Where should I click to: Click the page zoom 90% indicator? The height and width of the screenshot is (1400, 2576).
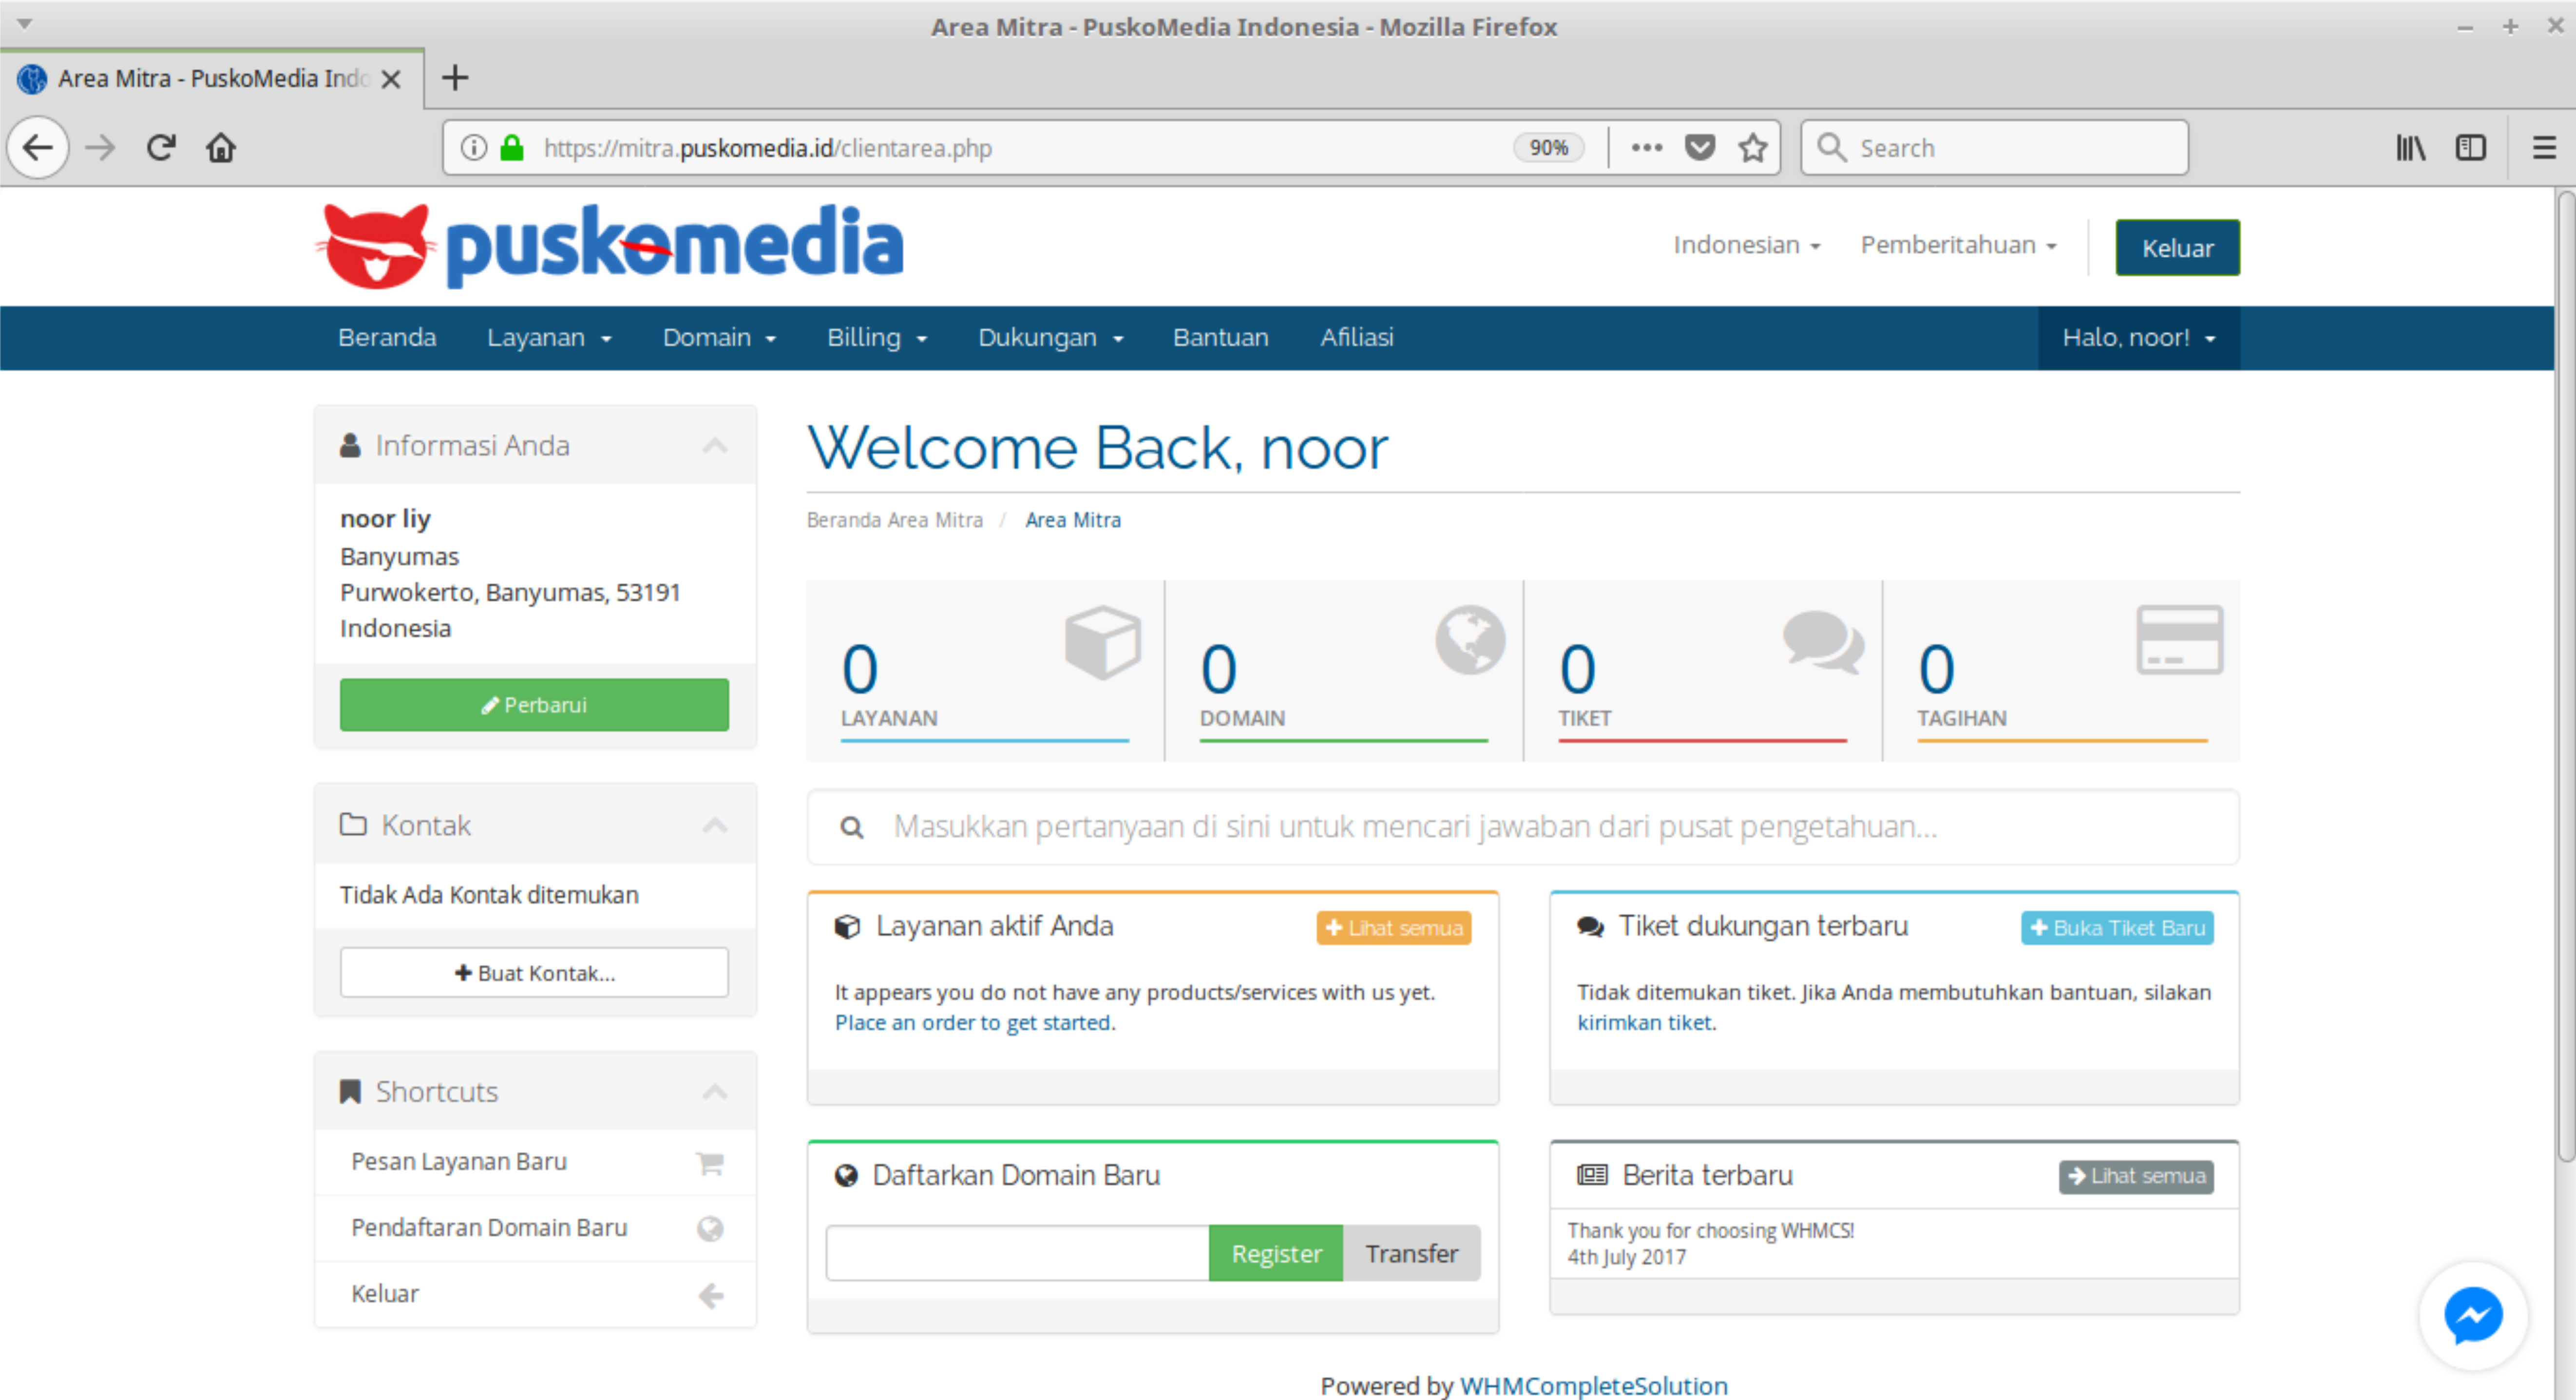(x=1548, y=148)
